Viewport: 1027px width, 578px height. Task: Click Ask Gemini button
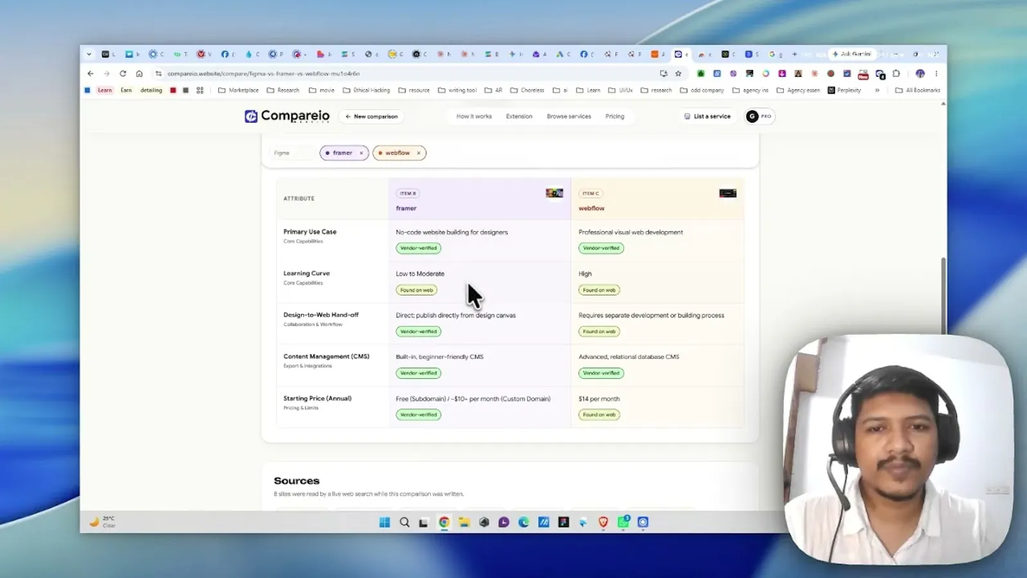pyautogui.click(x=852, y=54)
